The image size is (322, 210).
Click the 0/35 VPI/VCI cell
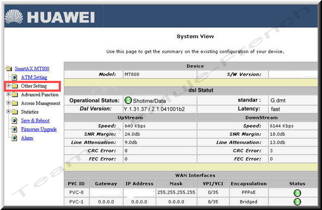213,193
